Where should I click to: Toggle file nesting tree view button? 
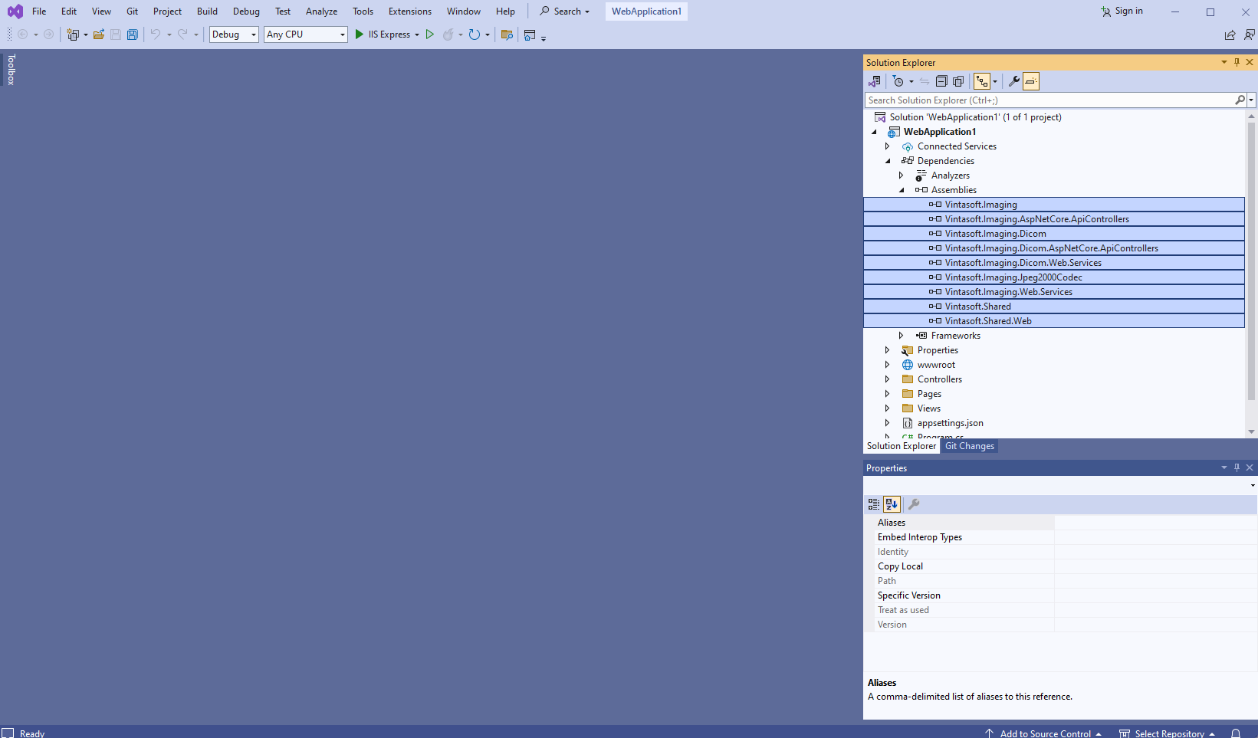coord(982,81)
